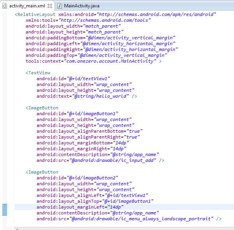This screenshot has width=234, height=230.
Task: Click the layout_alignParentBottom="true" line
Action: click(89, 131)
